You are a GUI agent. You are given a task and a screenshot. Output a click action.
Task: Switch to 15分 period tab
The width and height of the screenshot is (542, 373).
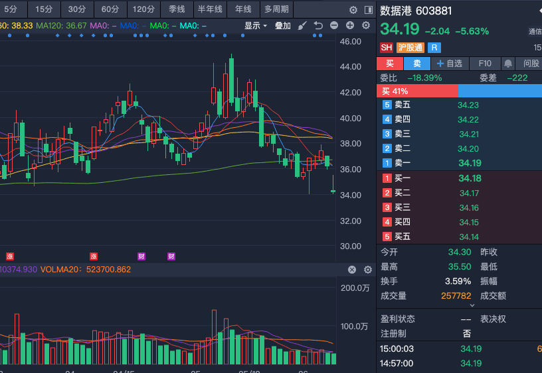point(44,9)
